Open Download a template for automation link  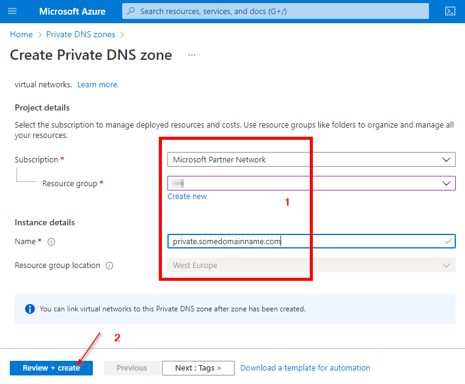tap(305, 368)
